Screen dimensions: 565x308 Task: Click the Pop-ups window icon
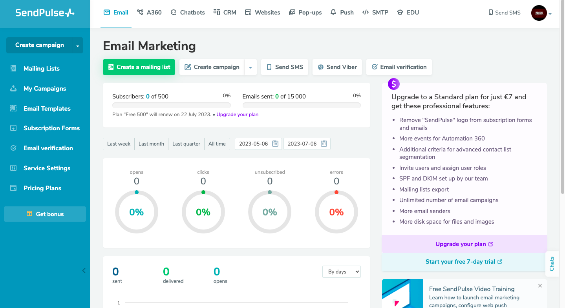point(292,12)
